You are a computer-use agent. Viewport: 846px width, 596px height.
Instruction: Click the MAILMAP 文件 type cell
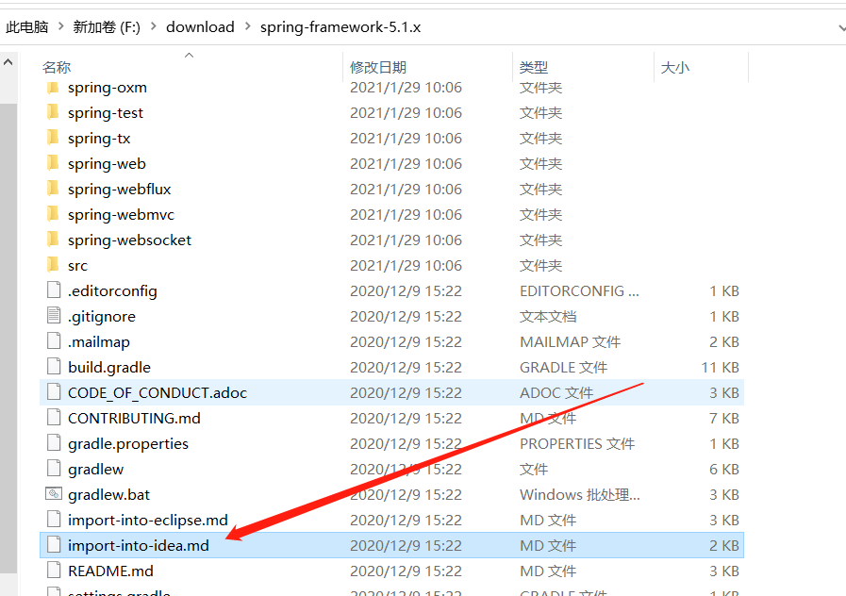[571, 342]
